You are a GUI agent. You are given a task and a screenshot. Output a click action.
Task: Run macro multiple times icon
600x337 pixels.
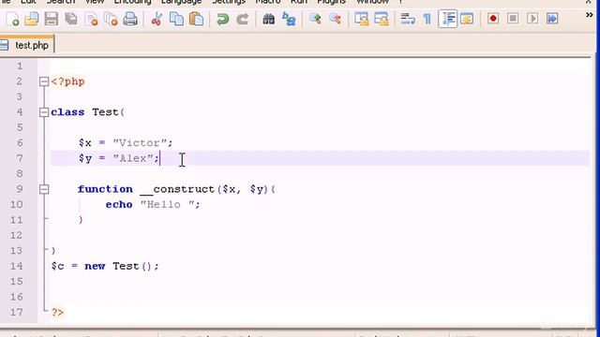coord(552,19)
